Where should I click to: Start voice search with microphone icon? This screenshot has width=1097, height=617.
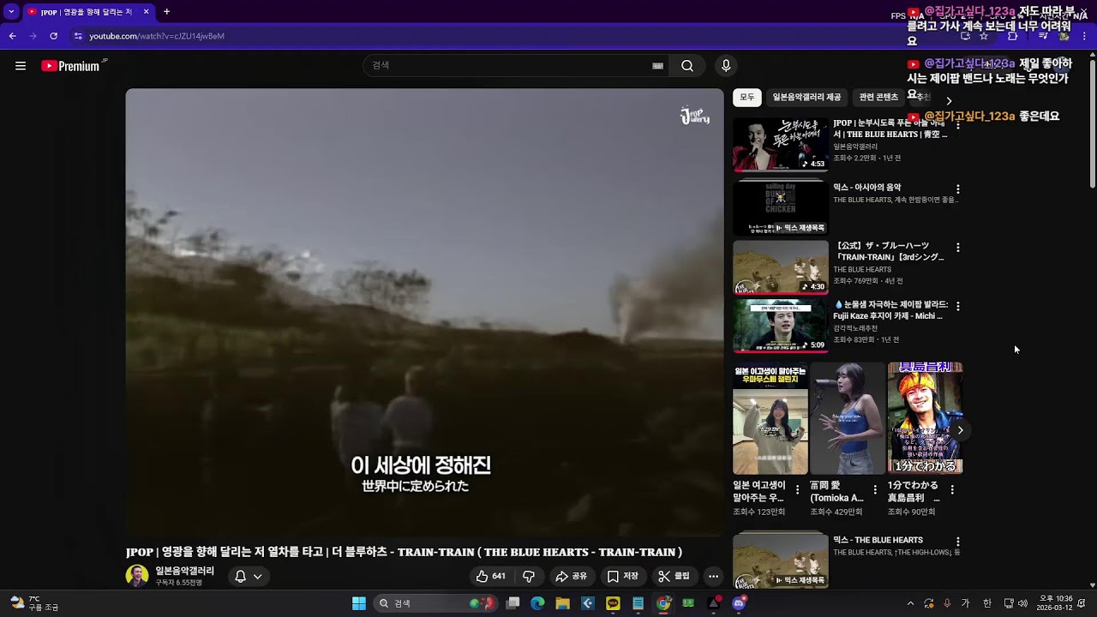pos(726,66)
